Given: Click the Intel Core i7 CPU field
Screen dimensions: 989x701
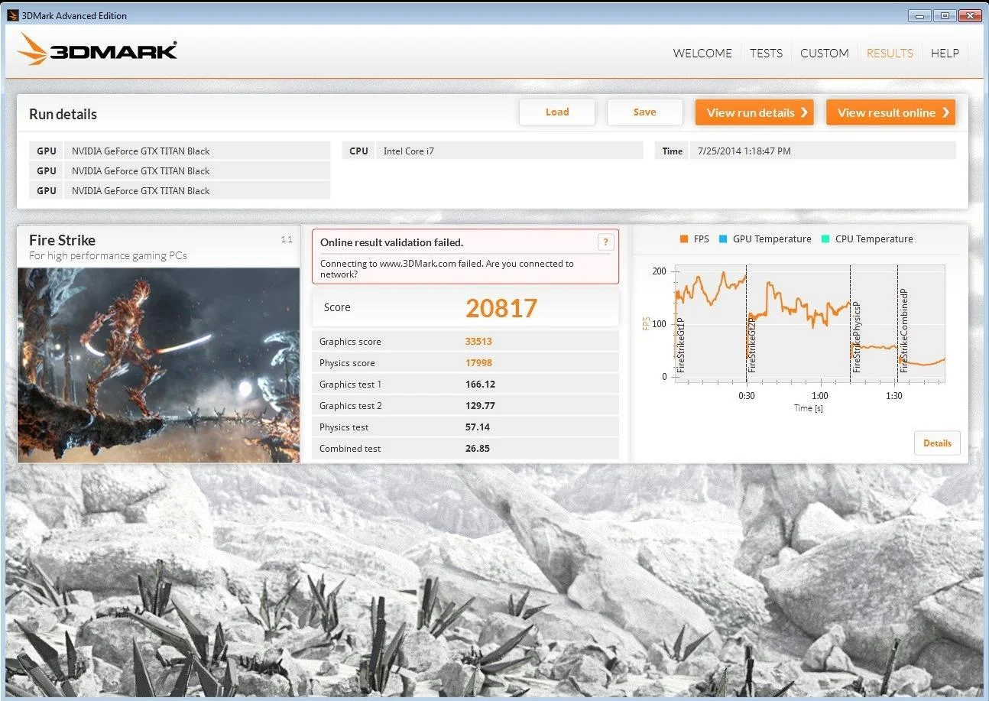Looking at the screenshot, I should coord(510,151).
